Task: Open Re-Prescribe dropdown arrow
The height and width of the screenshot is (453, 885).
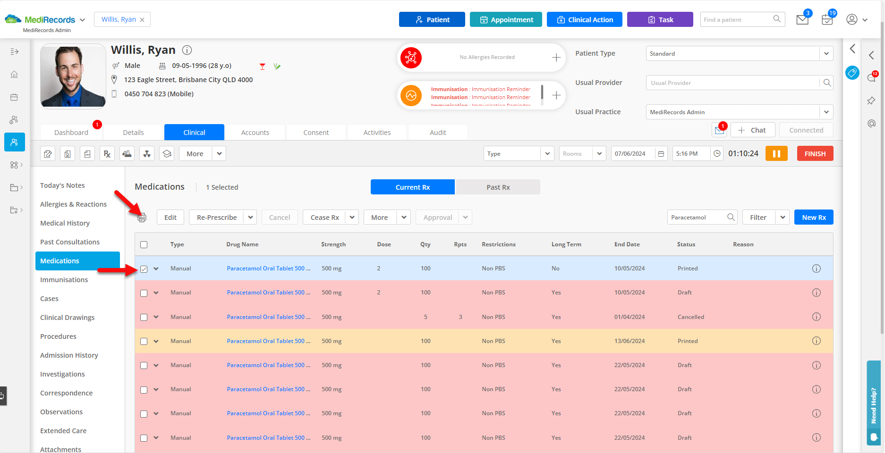Action: 250,218
